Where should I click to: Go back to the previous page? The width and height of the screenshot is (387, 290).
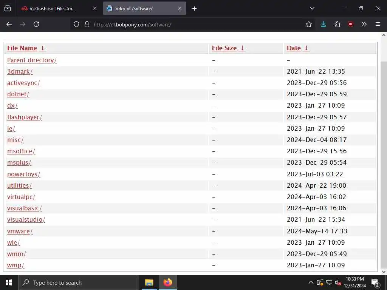pos(9,24)
